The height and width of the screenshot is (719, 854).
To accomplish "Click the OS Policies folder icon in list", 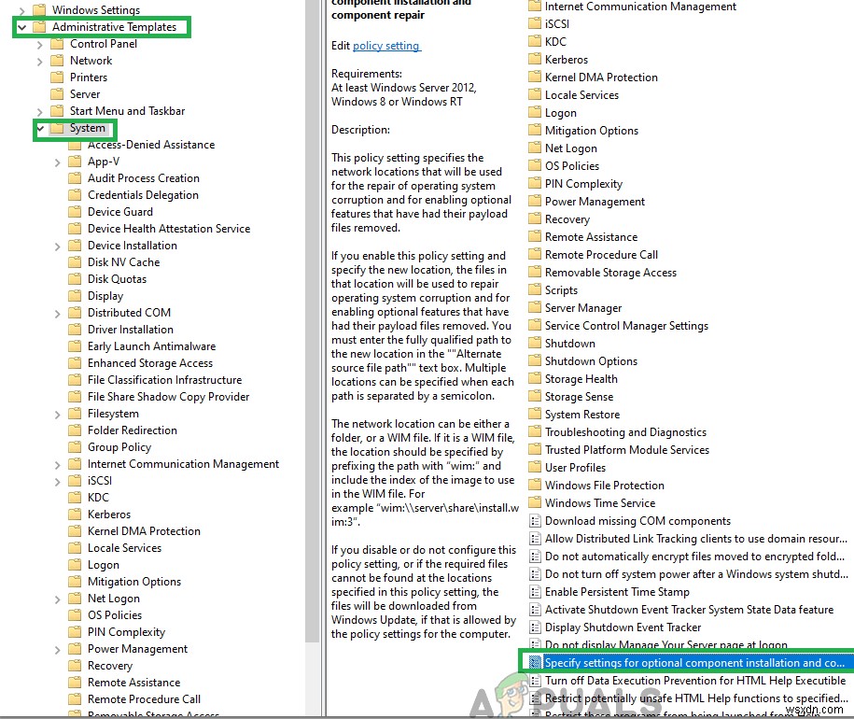I will 535,165.
